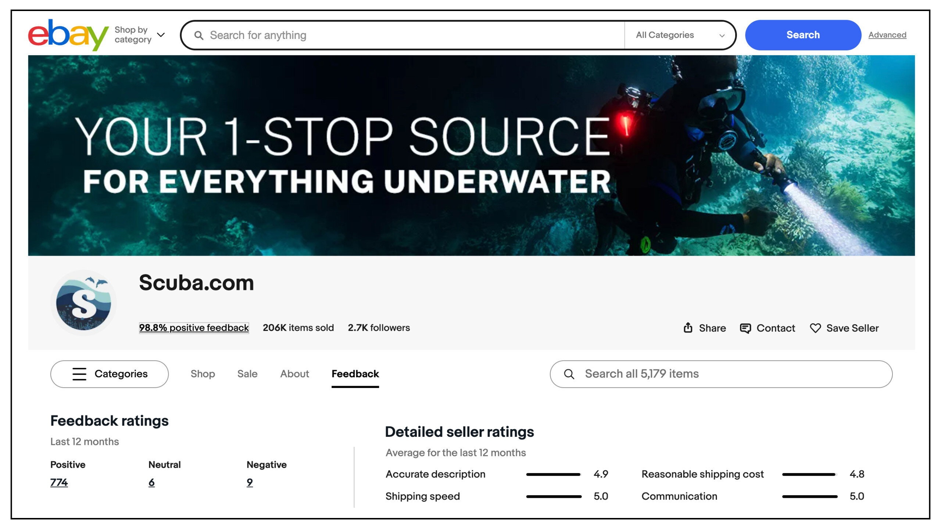Click the Average for the last 12 months text
The height and width of the screenshot is (529, 941).
click(456, 453)
